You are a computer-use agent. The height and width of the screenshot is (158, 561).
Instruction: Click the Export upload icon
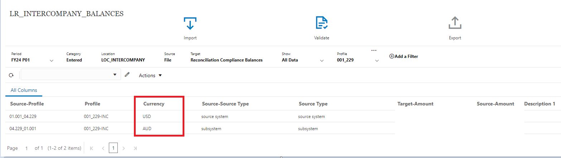point(455,23)
